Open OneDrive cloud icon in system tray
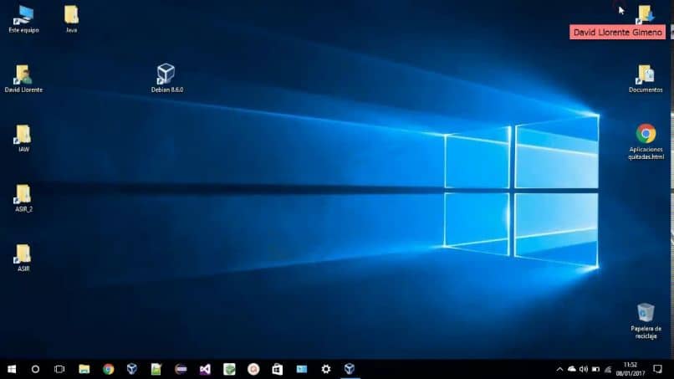This screenshot has width=674, height=379. pos(572,369)
